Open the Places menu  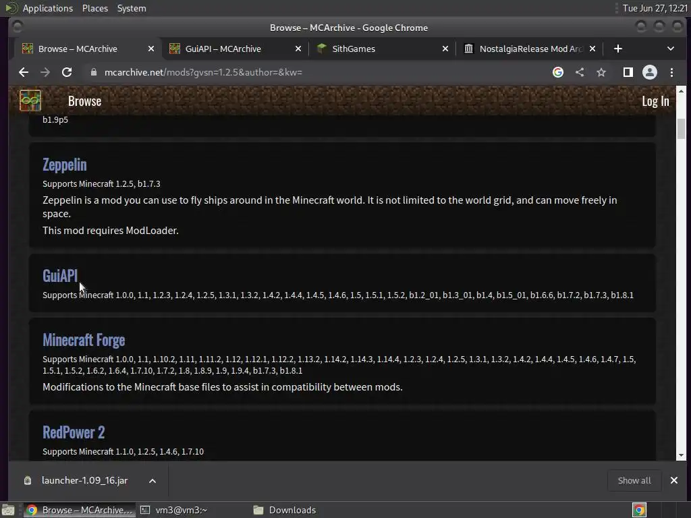(x=94, y=8)
